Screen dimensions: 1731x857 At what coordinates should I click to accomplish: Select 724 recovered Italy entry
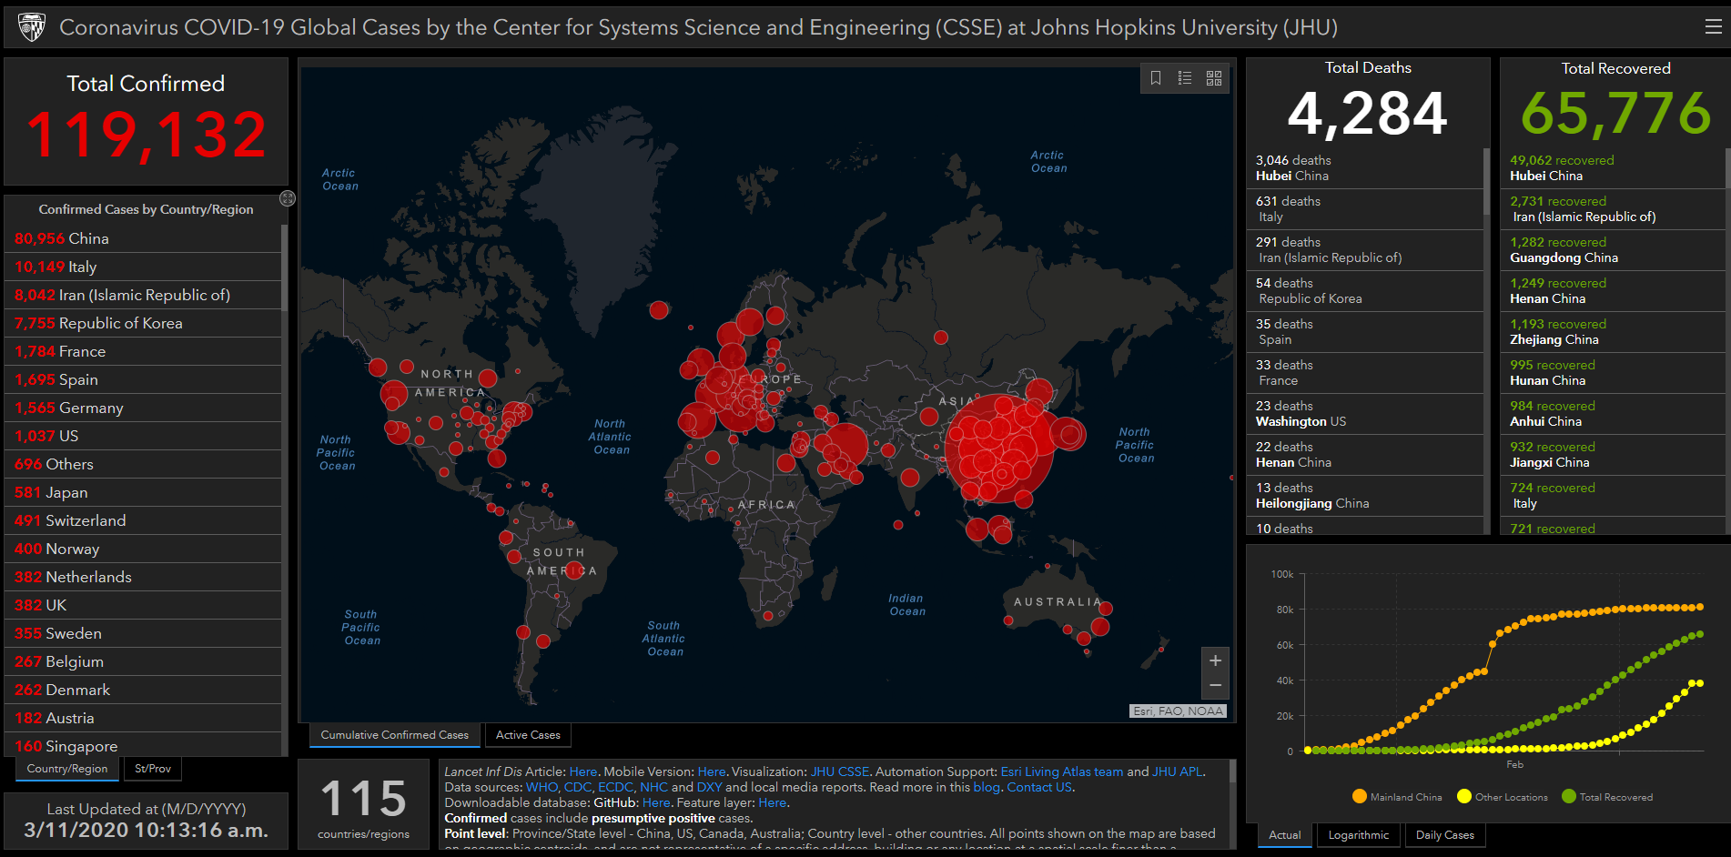click(1612, 496)
